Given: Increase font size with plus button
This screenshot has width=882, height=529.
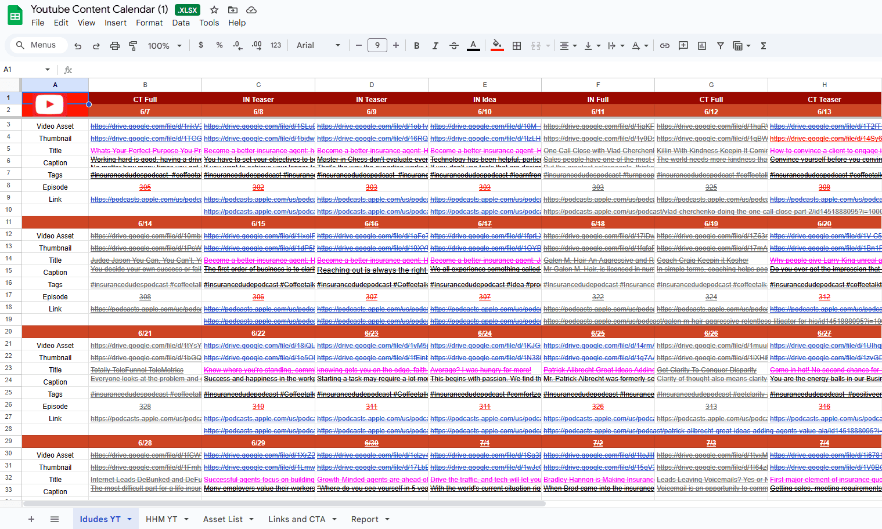Looking at the screenshot, I should [x=396, y=45].
